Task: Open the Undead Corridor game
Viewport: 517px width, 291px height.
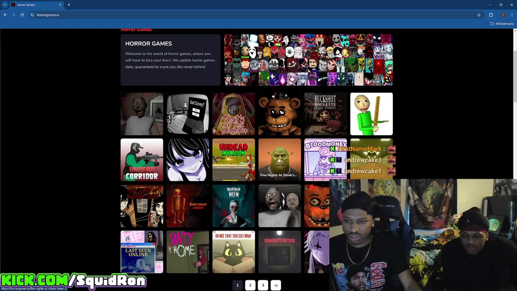Action: point(142,160)
